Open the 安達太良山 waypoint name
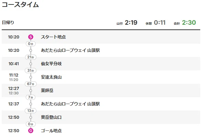 tap(51, 77)
